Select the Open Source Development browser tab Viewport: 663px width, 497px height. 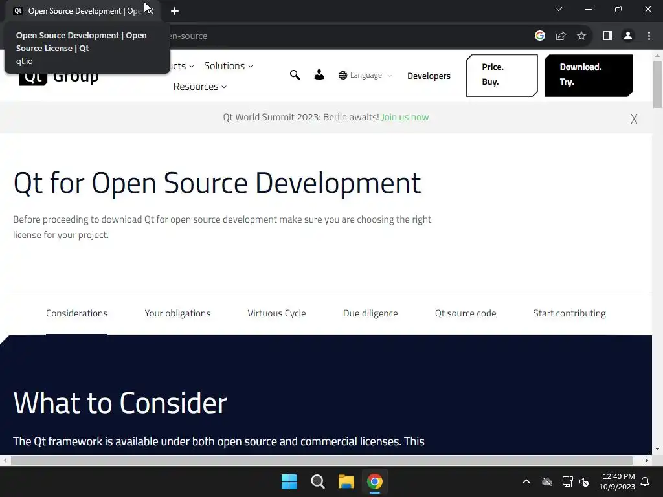[x=82, y=11]
